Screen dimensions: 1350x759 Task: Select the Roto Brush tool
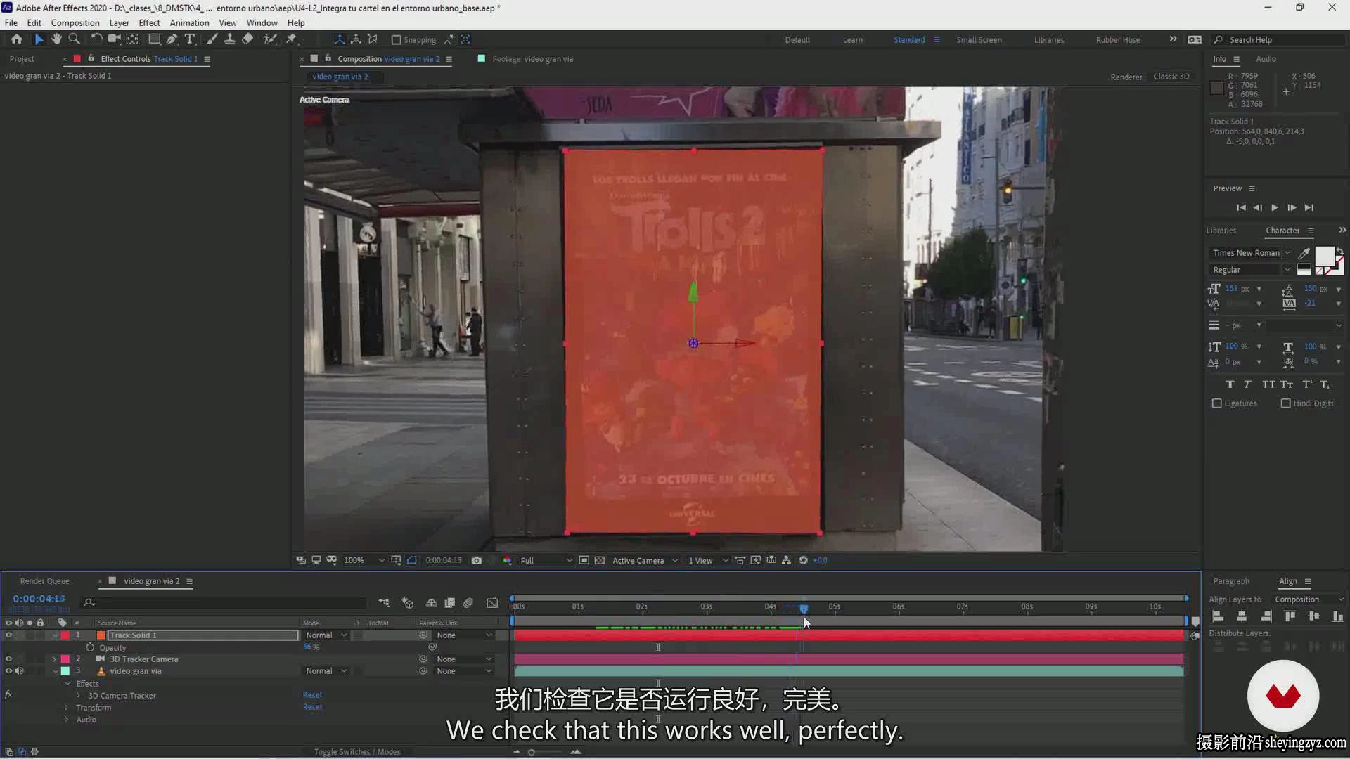269,39
